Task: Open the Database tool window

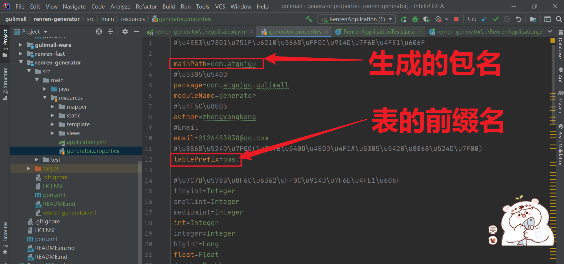Action: [560, 44]
